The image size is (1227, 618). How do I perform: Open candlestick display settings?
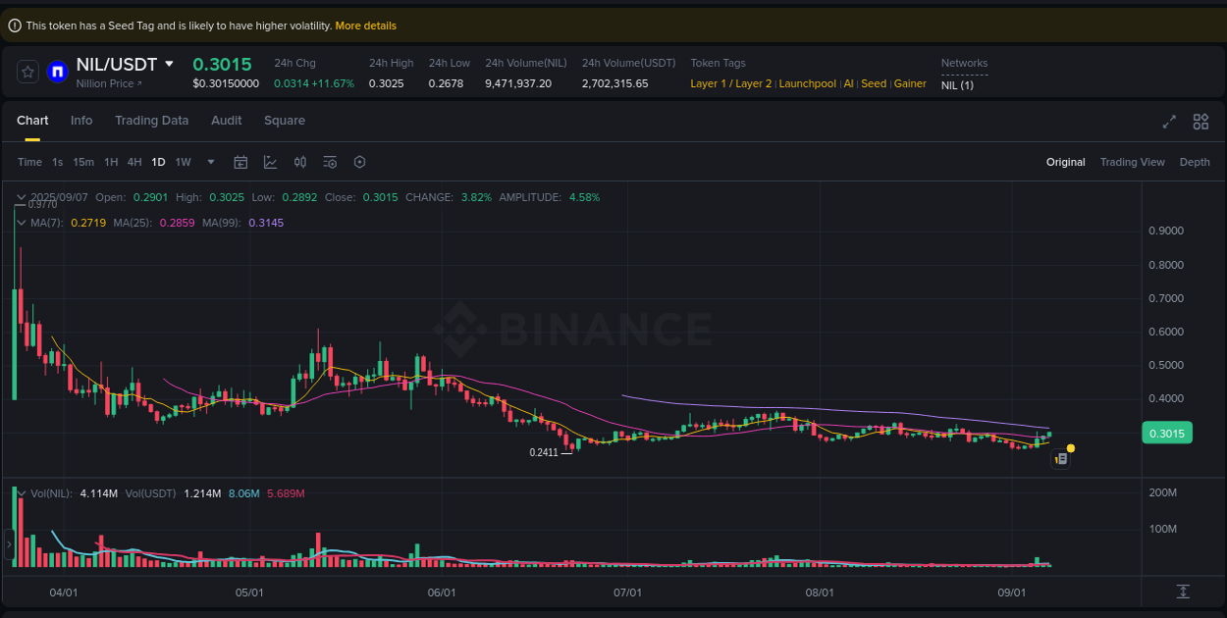click(300, 162)
